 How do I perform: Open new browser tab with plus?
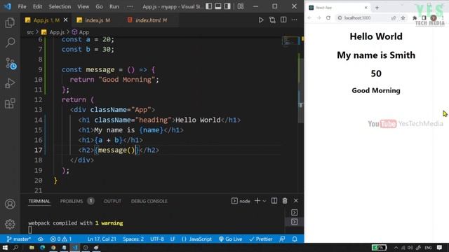coord(377,8)
